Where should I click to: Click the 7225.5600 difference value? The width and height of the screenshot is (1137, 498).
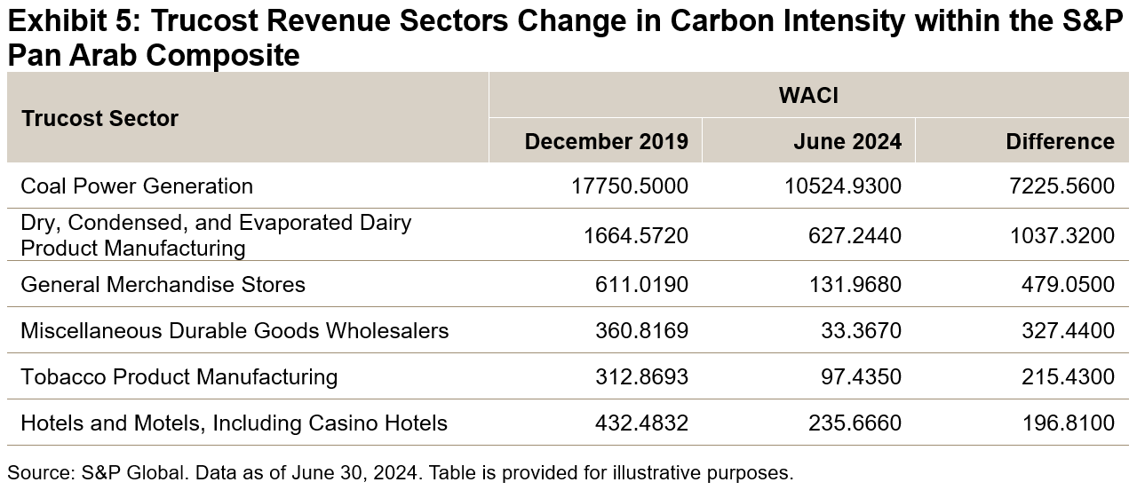click(x=1063, y=186)
